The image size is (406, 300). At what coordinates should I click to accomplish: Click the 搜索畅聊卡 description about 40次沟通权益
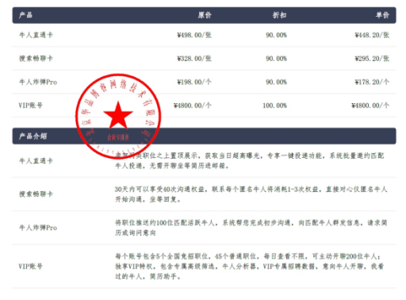tap(251, 194)
